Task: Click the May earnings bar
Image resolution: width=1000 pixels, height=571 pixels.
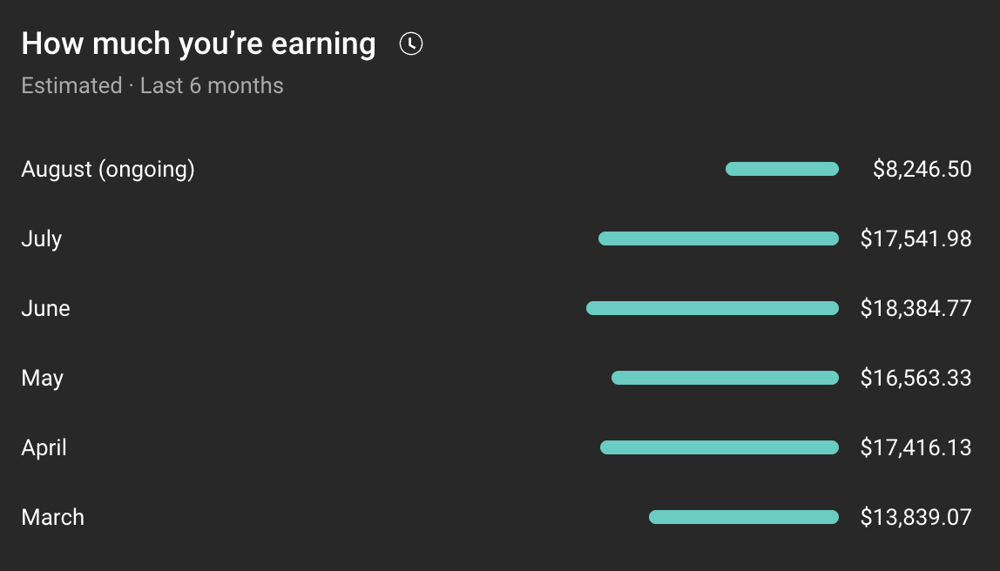Action: point(725,378)
